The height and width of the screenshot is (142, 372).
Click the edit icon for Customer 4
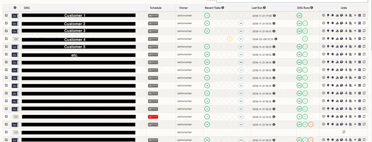(6, 38)
